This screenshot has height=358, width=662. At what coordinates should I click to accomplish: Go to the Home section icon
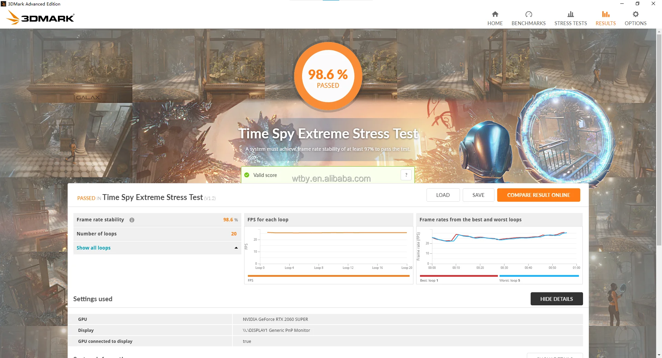pyautogui.click(x=495, y=14)
